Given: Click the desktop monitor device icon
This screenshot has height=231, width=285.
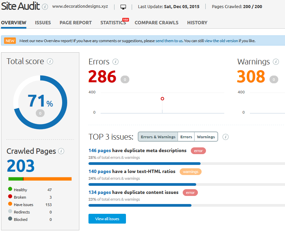Looking at the screenshot, I should (x=123, y=7).
